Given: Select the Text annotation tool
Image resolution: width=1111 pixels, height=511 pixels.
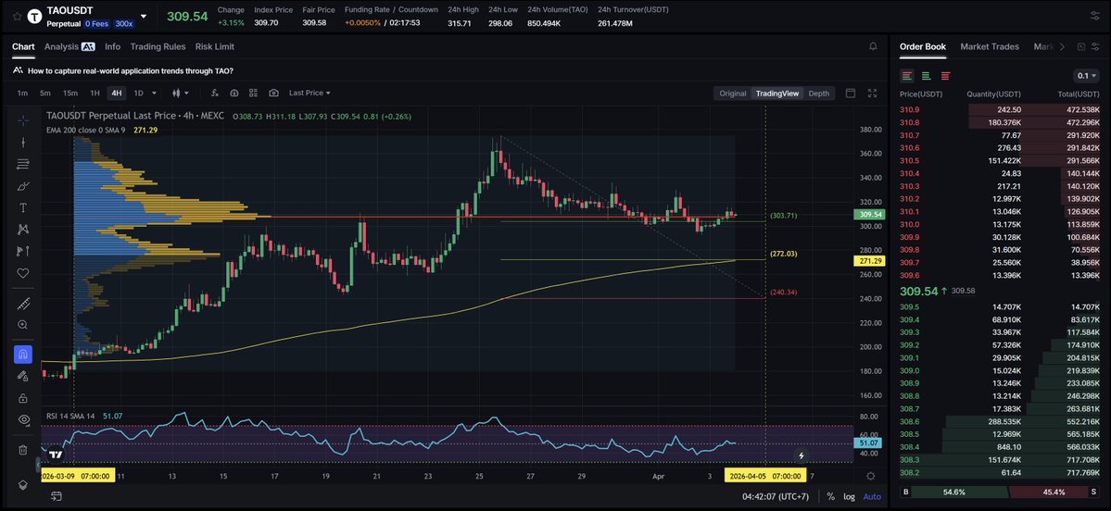Looking at the screenshot, I should (22, 208).
